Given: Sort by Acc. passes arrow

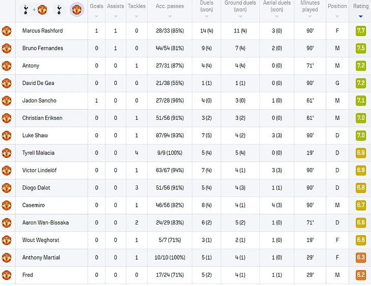Looking at the screenshot, I should tap(169, 16).
